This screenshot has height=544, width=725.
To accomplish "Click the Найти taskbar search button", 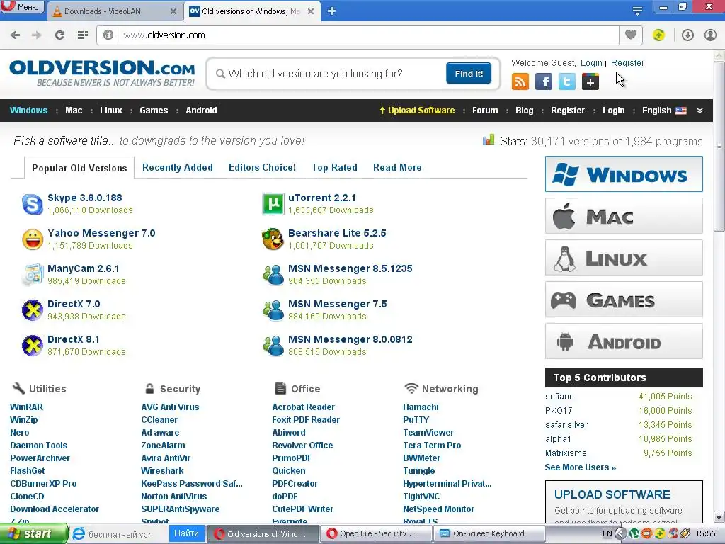I will (186, 533).
